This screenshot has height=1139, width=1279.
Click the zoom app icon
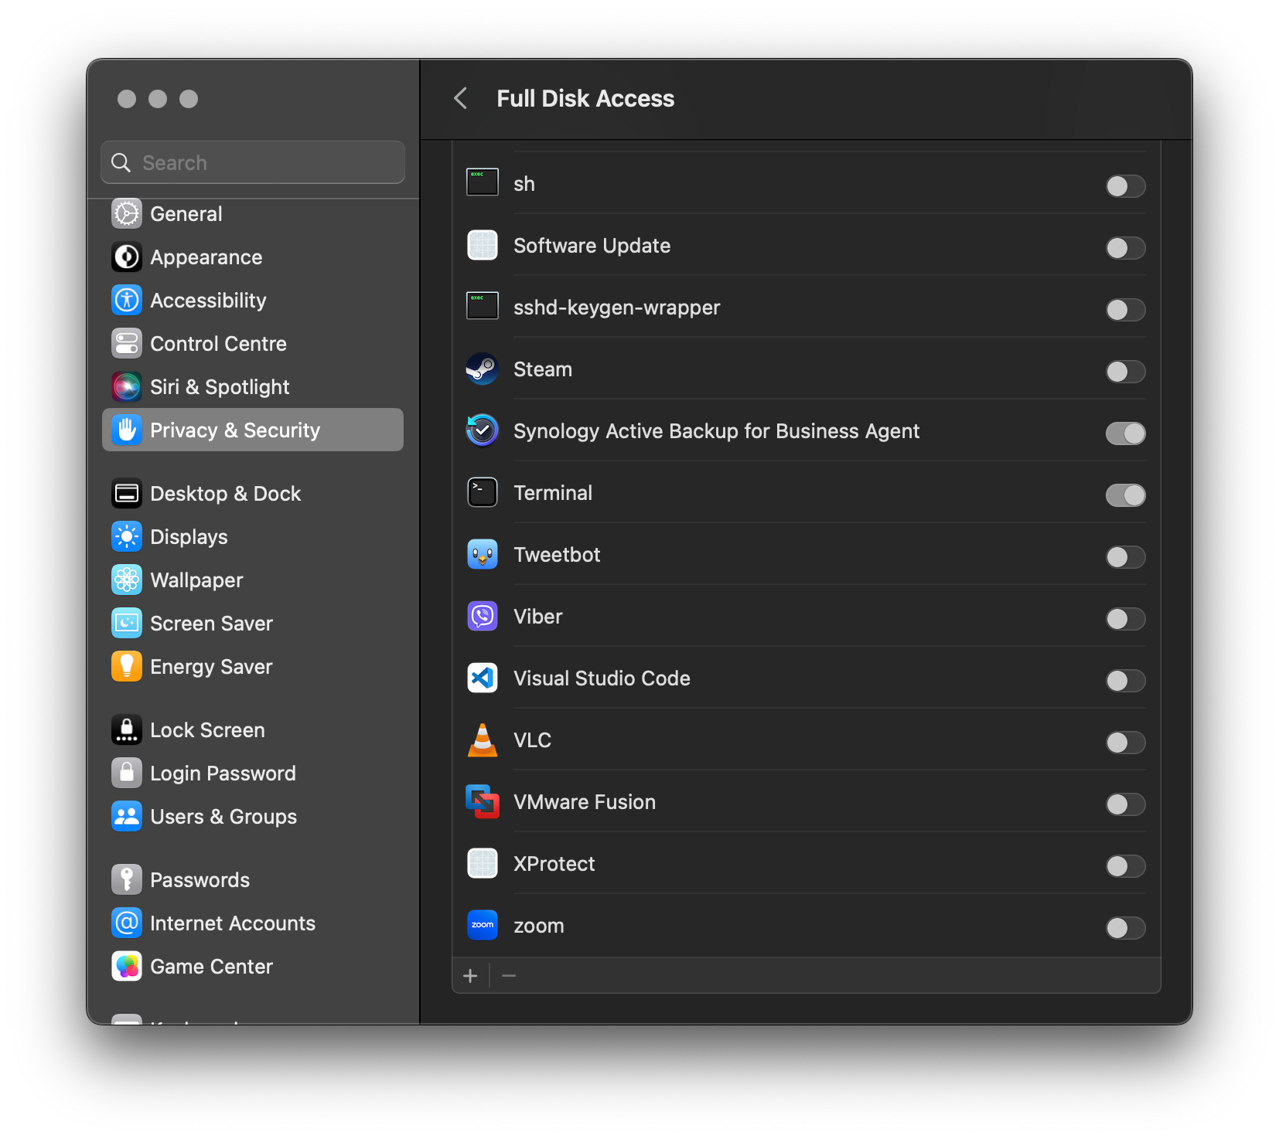point(483,926)
